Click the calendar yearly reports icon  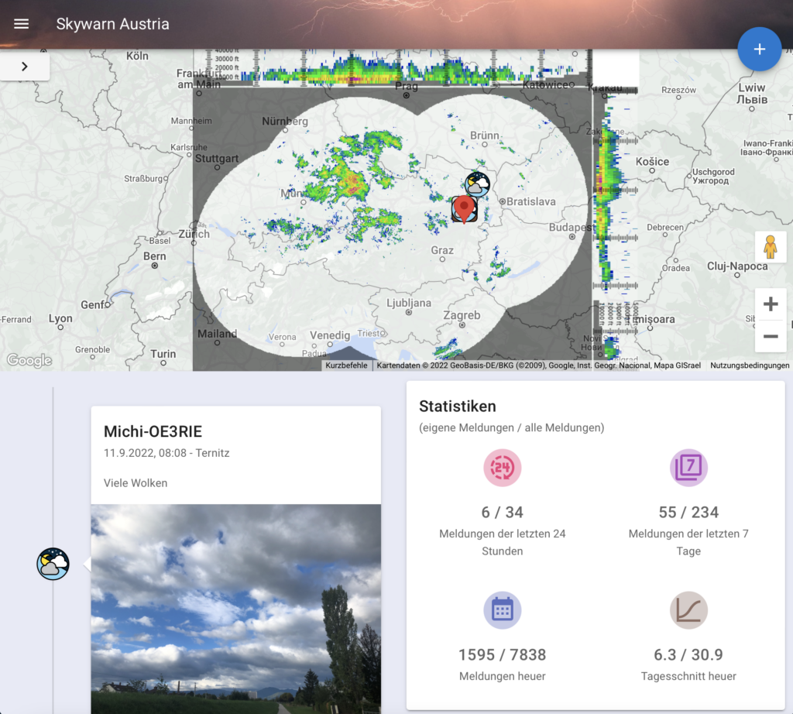(502, 610)
